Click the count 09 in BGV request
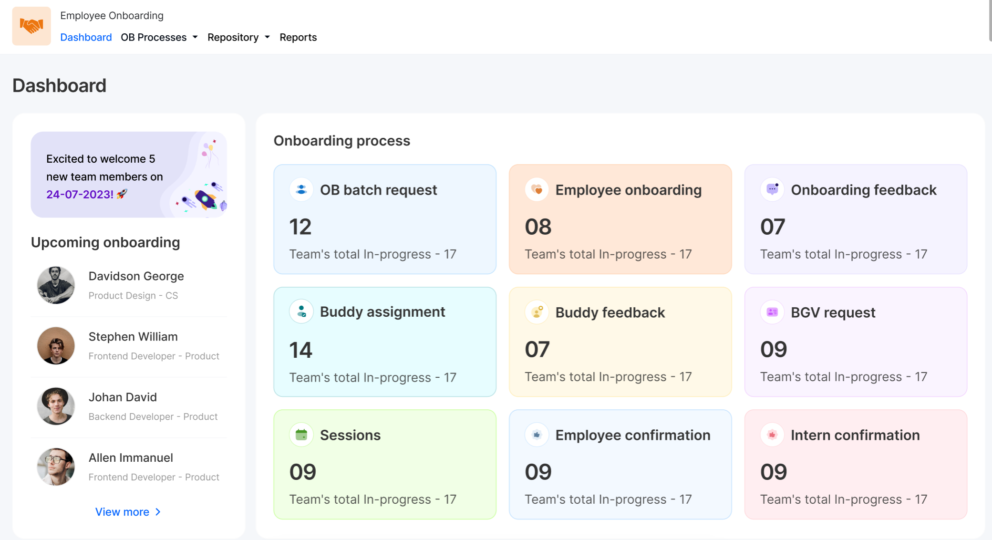Screen dimensions: 992x540 click(774, 349)
